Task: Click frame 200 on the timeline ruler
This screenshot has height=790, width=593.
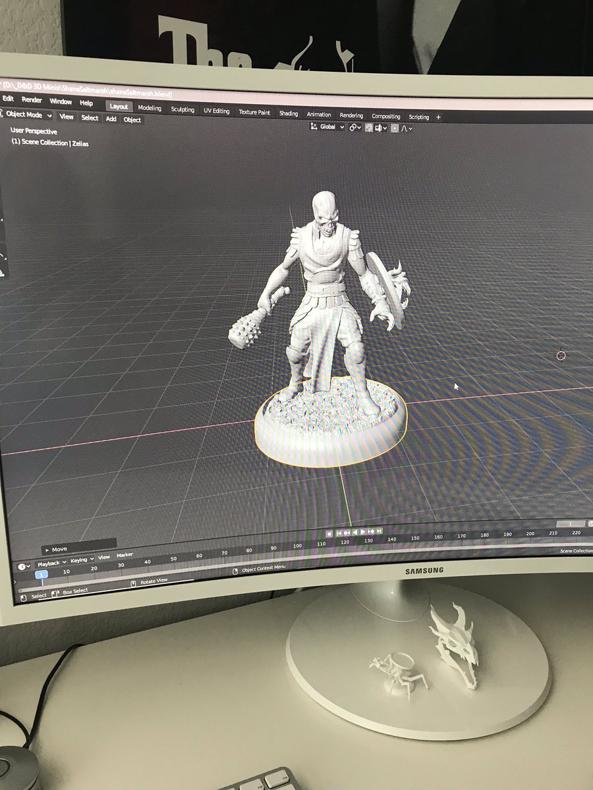Action: tap(530, 533)
